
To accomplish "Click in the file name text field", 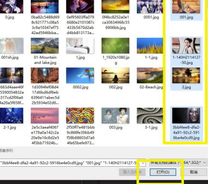I will point(70,163).
